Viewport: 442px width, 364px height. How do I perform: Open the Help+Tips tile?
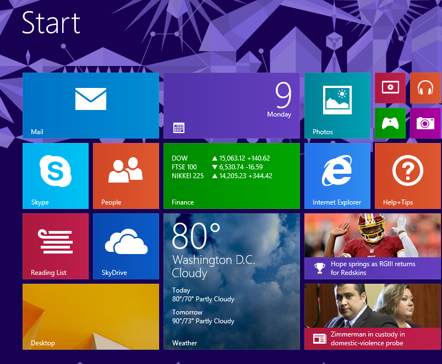click(x=408, y=175)
